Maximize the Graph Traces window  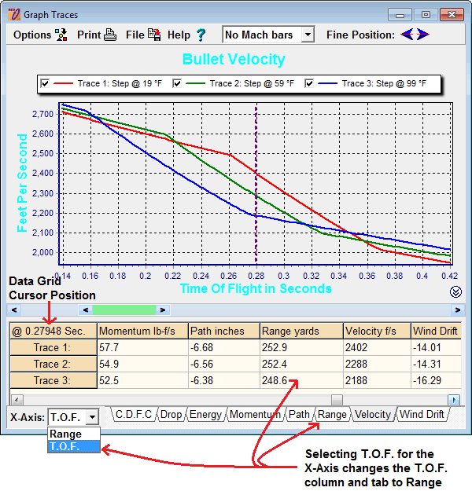point(426,15)
